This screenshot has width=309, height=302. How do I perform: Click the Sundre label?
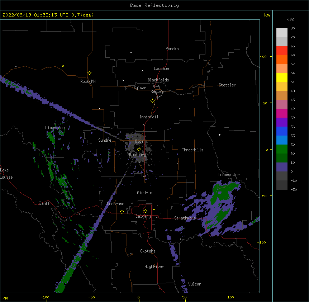click(105, 140)
